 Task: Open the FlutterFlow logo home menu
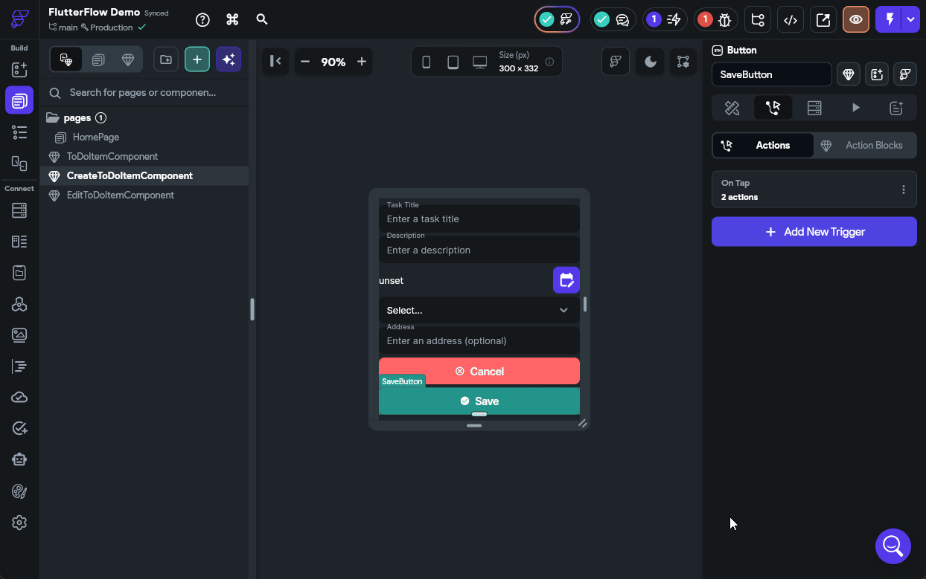(x=19, y=19)
